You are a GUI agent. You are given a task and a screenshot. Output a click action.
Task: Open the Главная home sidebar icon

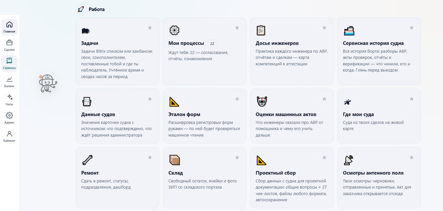(x=9, y=24)
